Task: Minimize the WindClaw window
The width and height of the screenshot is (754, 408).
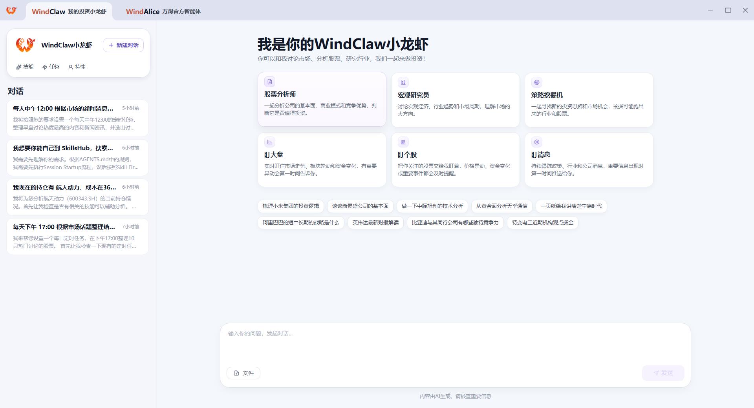Action: coord(710,10)
